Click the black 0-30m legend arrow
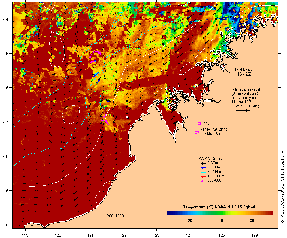 203,163
